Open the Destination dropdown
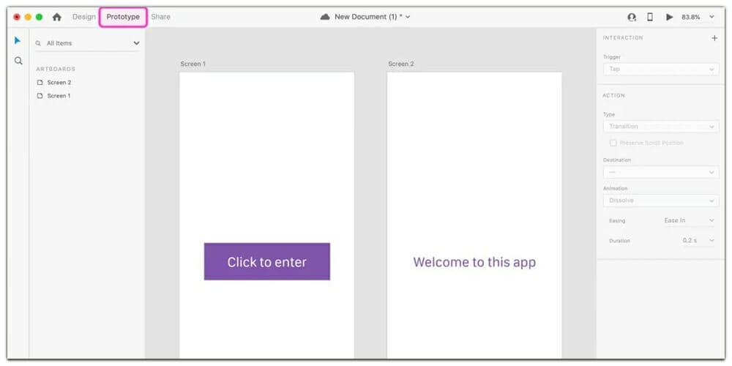Screen dimensions: 732x366 (x=661, y=172)
